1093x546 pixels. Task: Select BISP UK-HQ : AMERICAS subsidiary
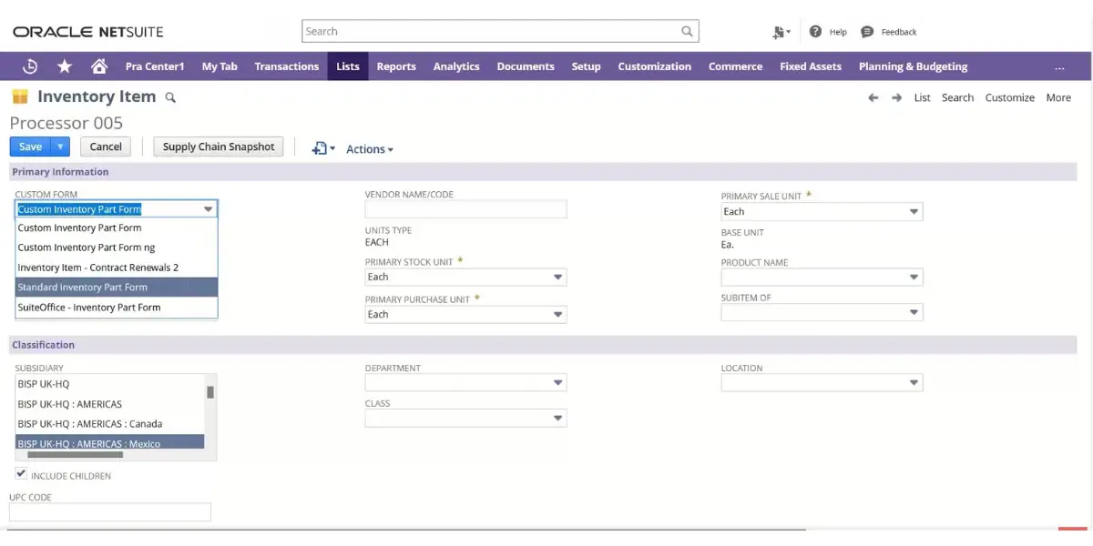click(110, 404)
